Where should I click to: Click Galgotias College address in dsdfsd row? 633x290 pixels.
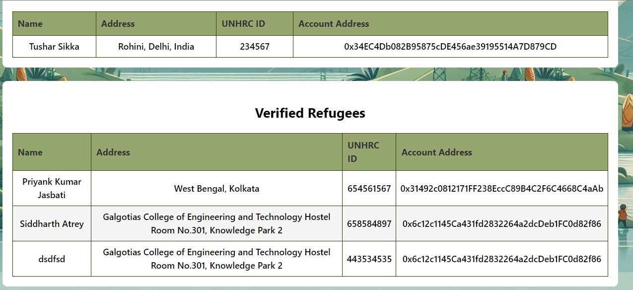point(216,259)
